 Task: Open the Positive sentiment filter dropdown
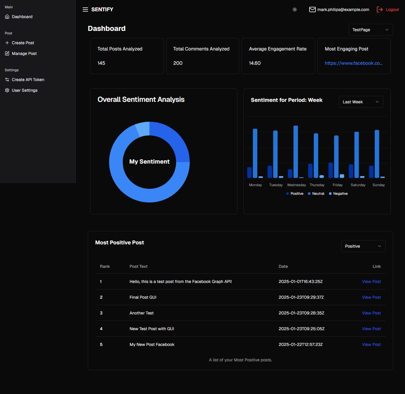coord(363,246)
